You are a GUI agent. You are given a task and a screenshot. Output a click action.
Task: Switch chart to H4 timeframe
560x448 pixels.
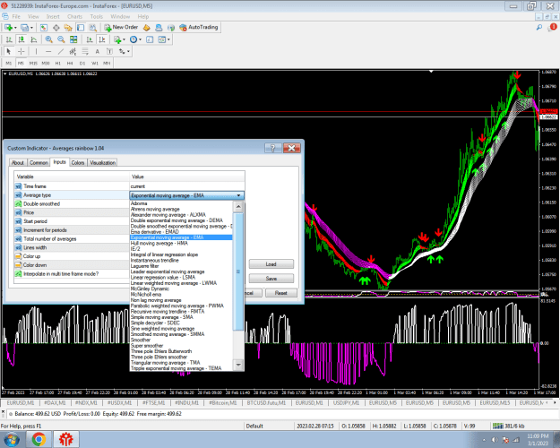coord(70,64)
